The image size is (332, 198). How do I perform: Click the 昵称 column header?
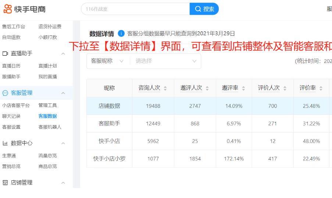coord(109,88)
